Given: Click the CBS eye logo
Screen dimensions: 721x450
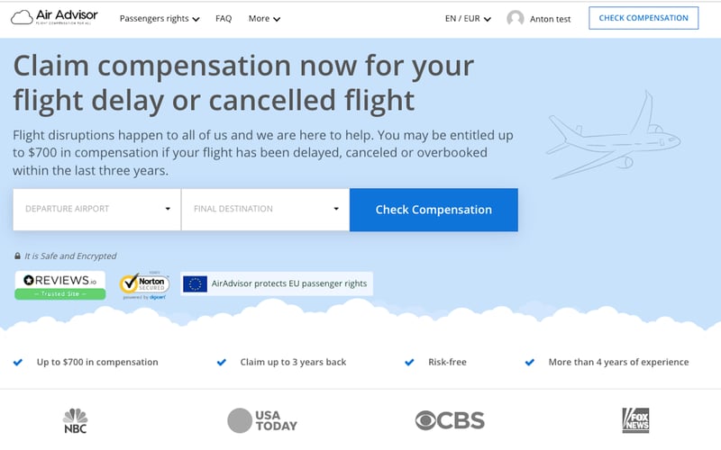Looking at the screenshot, I should (450, 420).
